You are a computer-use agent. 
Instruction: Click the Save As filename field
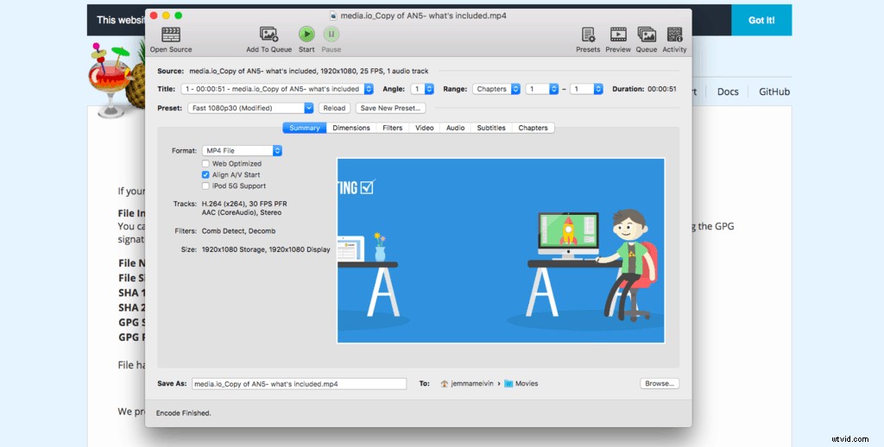click(299, 384)
